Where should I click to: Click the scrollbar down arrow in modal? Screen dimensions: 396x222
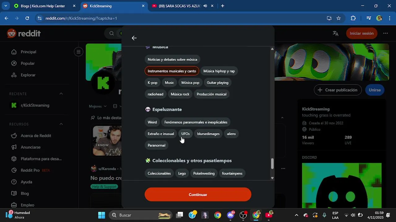[x=272, y=178]
